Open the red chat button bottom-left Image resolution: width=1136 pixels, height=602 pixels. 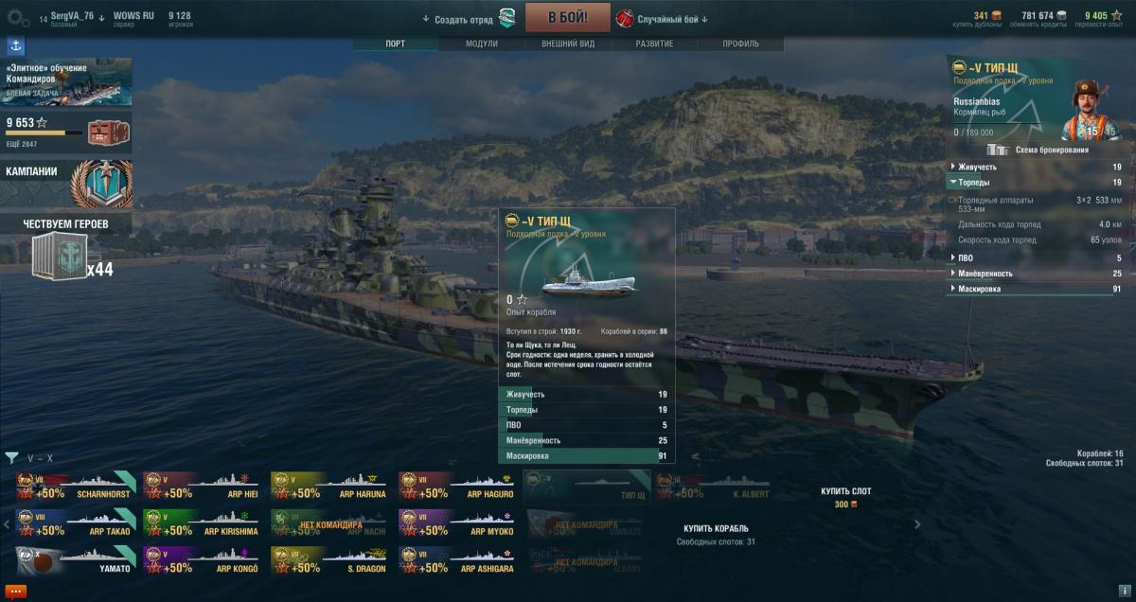click(x=15, y=591)
